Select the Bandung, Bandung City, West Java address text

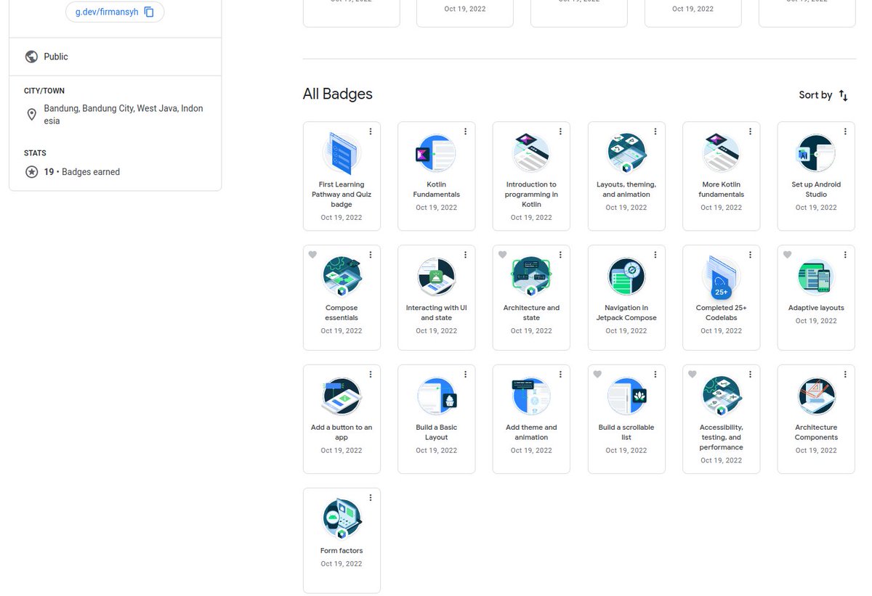(x=124, y=115)
